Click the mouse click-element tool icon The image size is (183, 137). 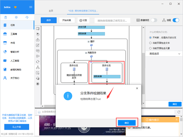(38, 34)
